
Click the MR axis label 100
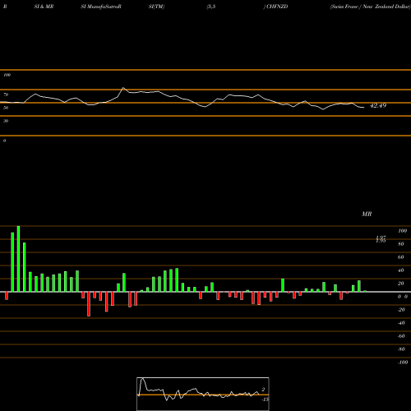coord(402,231)
